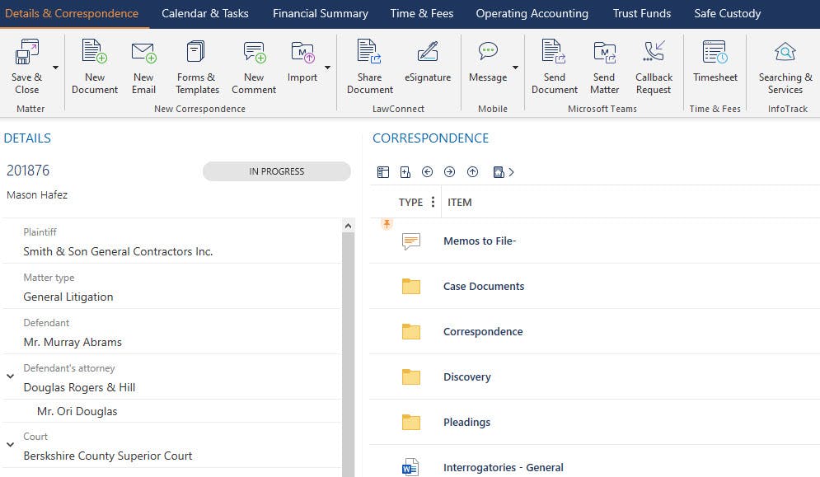Toggle the pin on Memos to File
Viewport: 820px width, 477px height.
(387, 224)
